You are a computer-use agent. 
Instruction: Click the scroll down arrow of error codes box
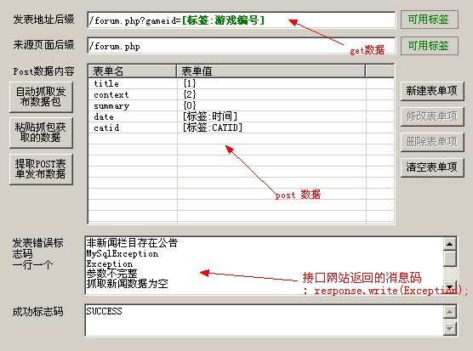coord(449,286)
